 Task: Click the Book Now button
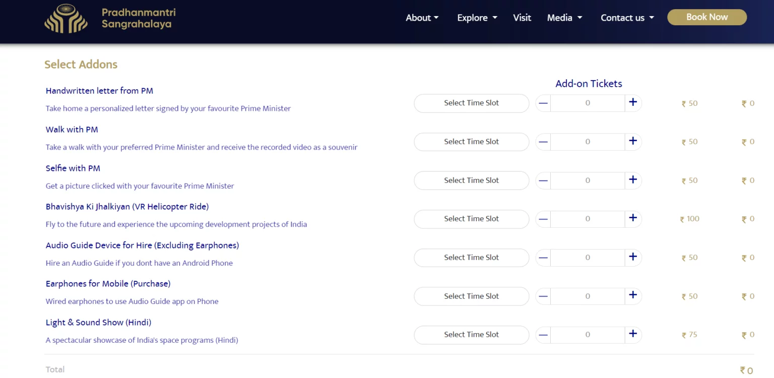(706, 17)
